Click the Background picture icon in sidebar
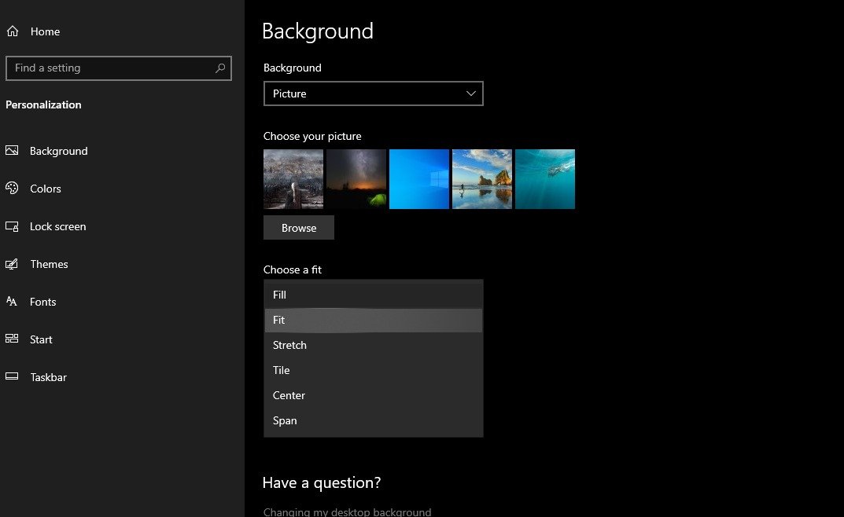This screenshot has height=517, width=844. pyautogui.click(x=12, y=151)
